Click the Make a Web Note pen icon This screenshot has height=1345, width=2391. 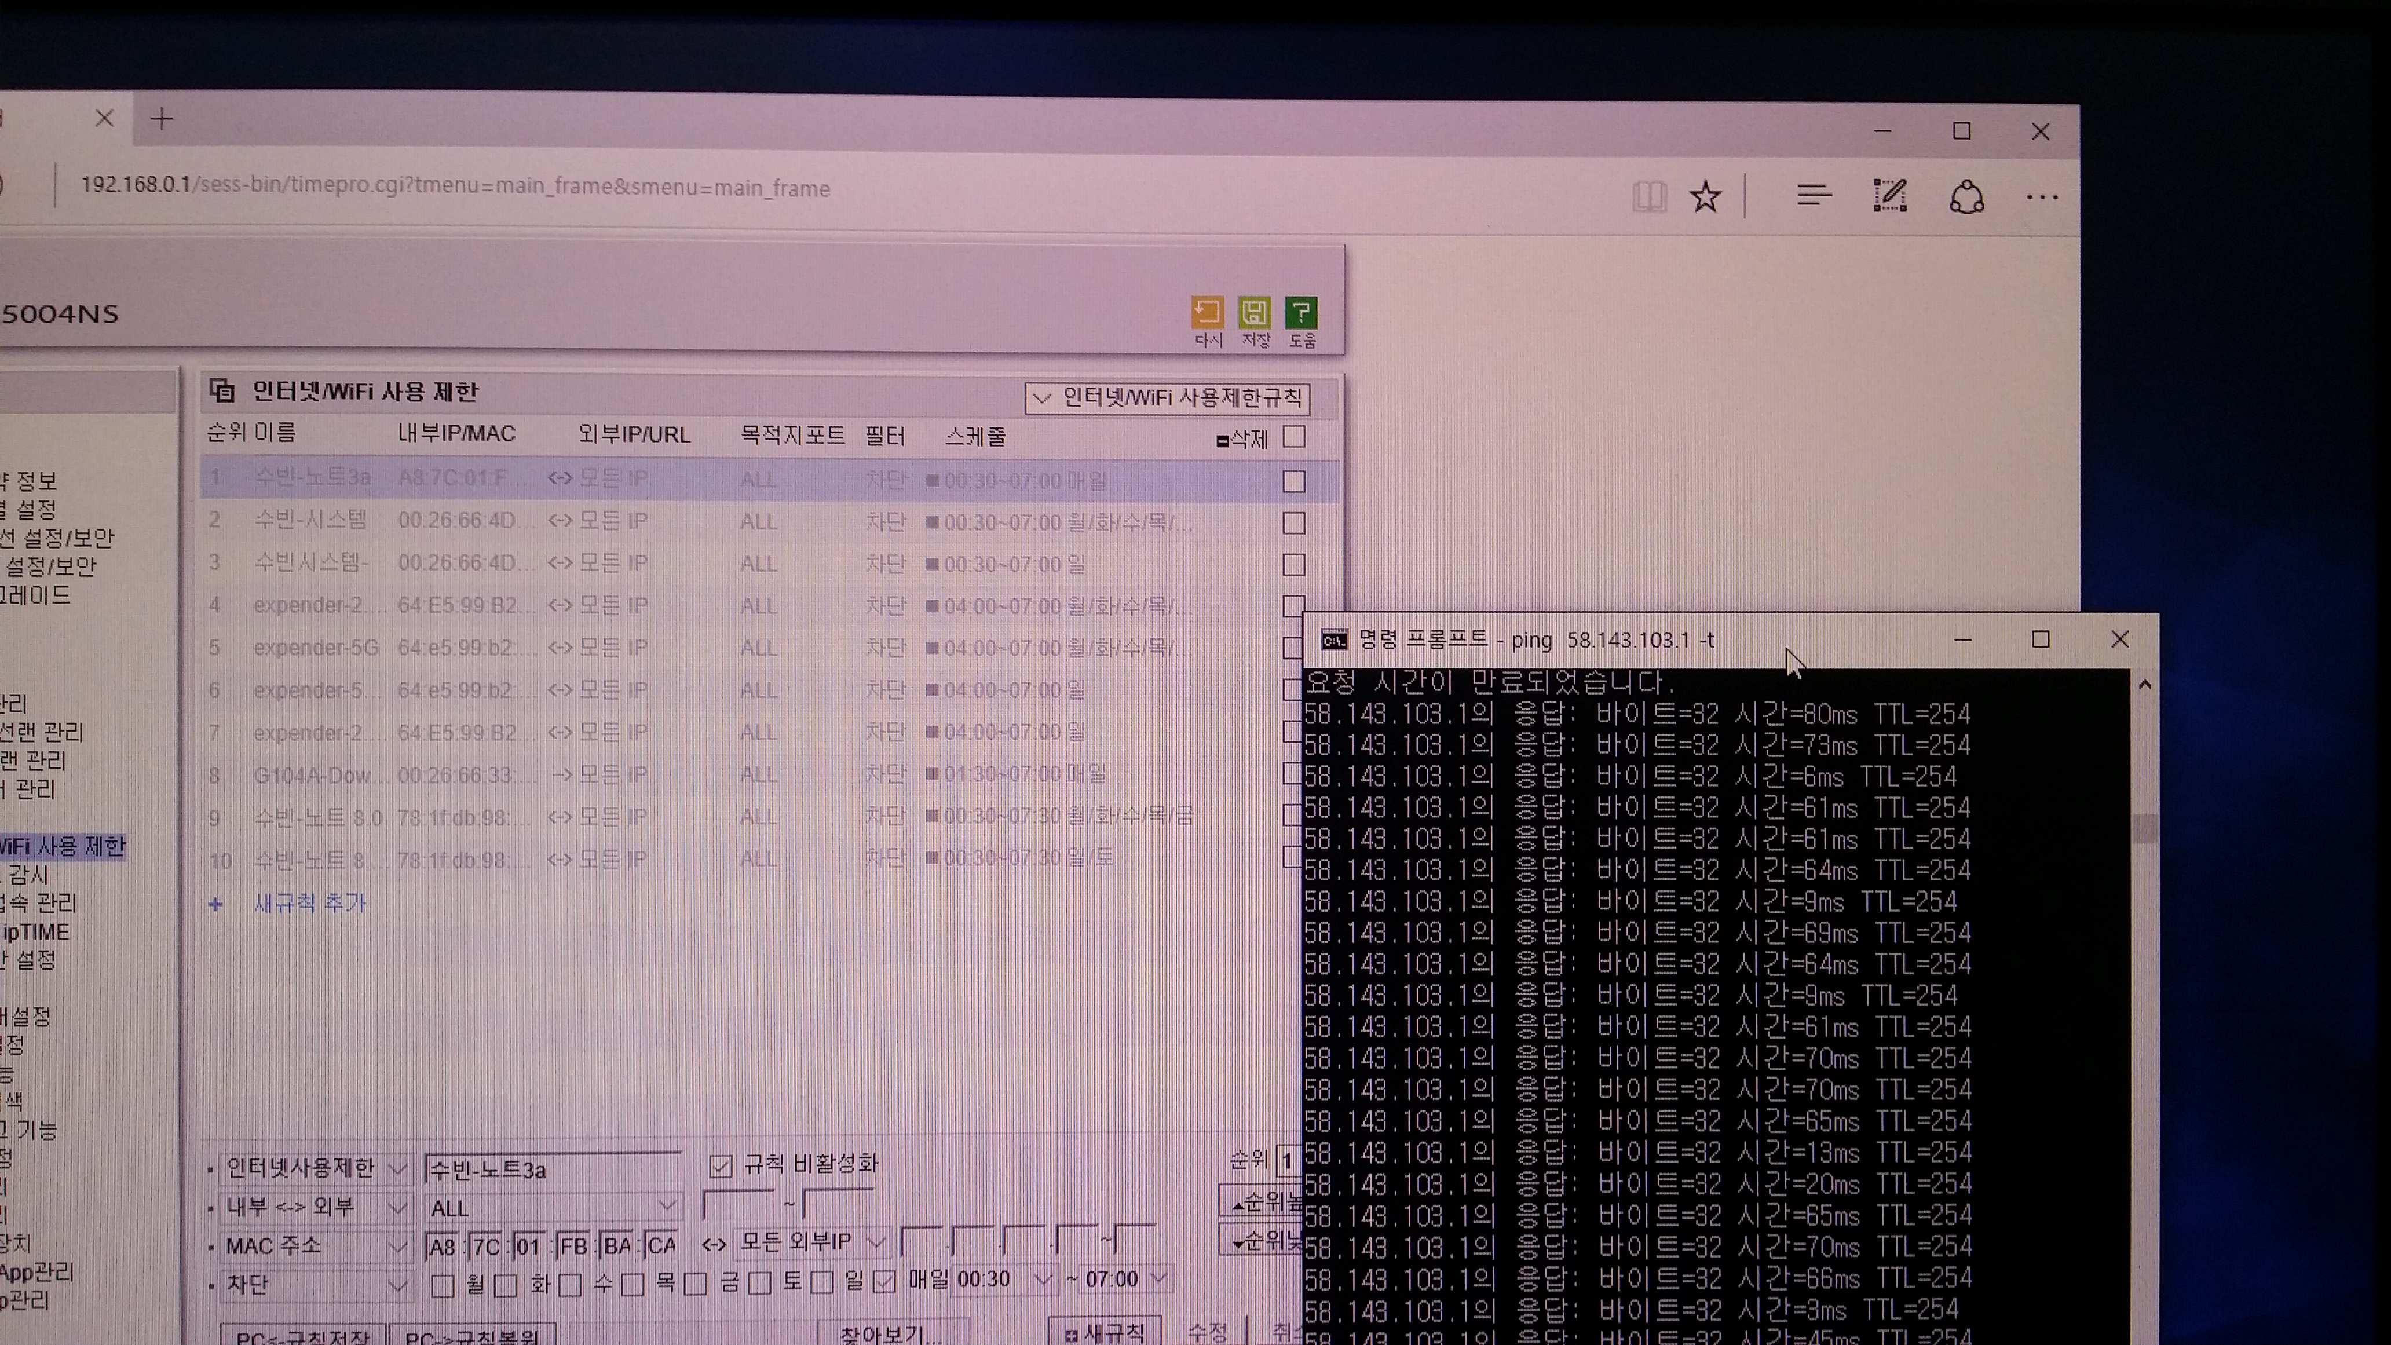pyautogui.click(x=1890, y=196)
